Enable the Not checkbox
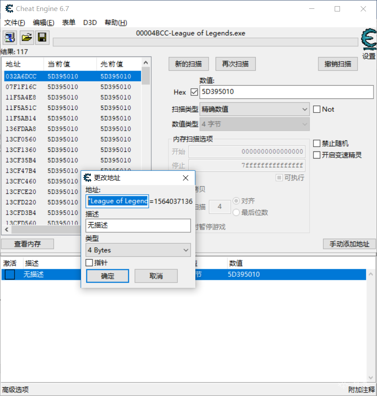Viewport: 377px width, 396px height. [x=317, y=109]
